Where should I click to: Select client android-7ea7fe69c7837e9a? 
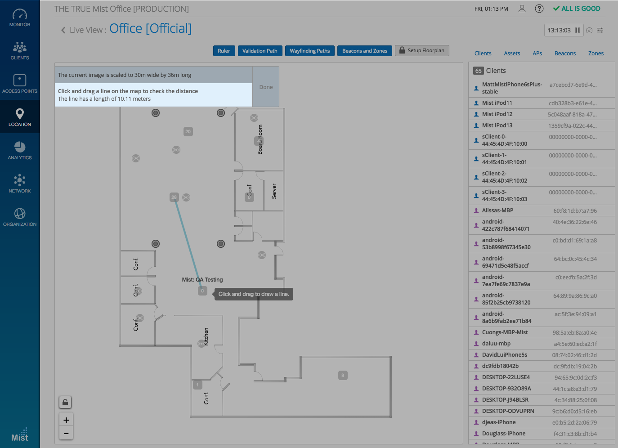(542, 281)
